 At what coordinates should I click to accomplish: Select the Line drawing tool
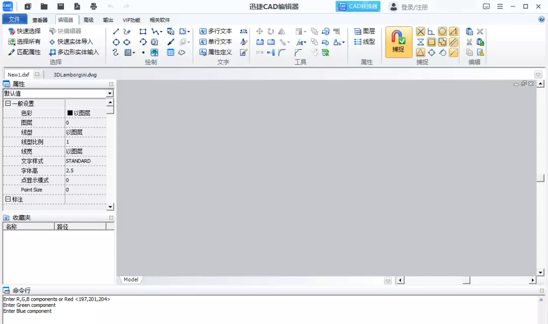(x=116, y=31)
